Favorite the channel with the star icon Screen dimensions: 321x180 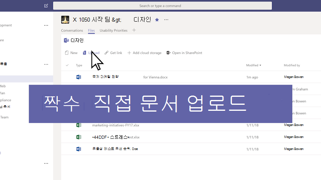click(157, 20)
